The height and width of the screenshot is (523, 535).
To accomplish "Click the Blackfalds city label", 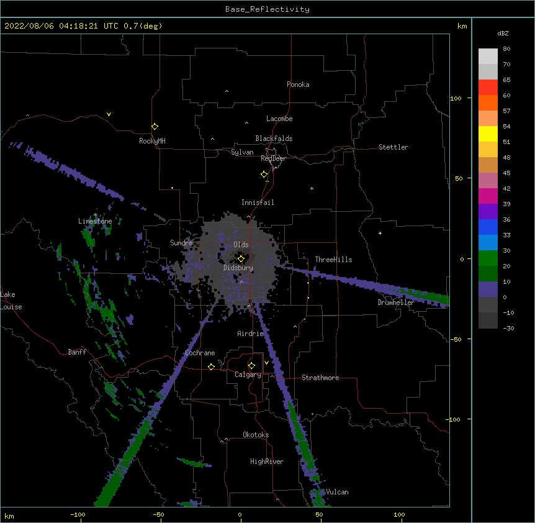I will 274,139.
